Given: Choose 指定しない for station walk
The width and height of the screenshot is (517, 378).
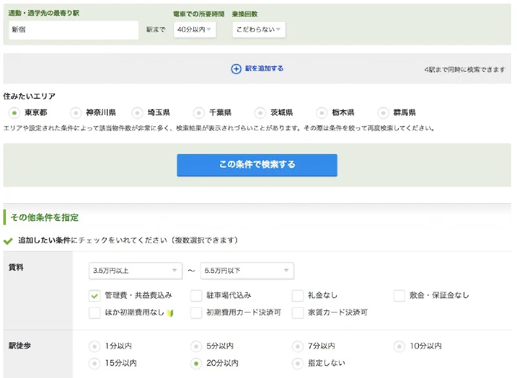Looking at the screenshot, I should [298, 363].
